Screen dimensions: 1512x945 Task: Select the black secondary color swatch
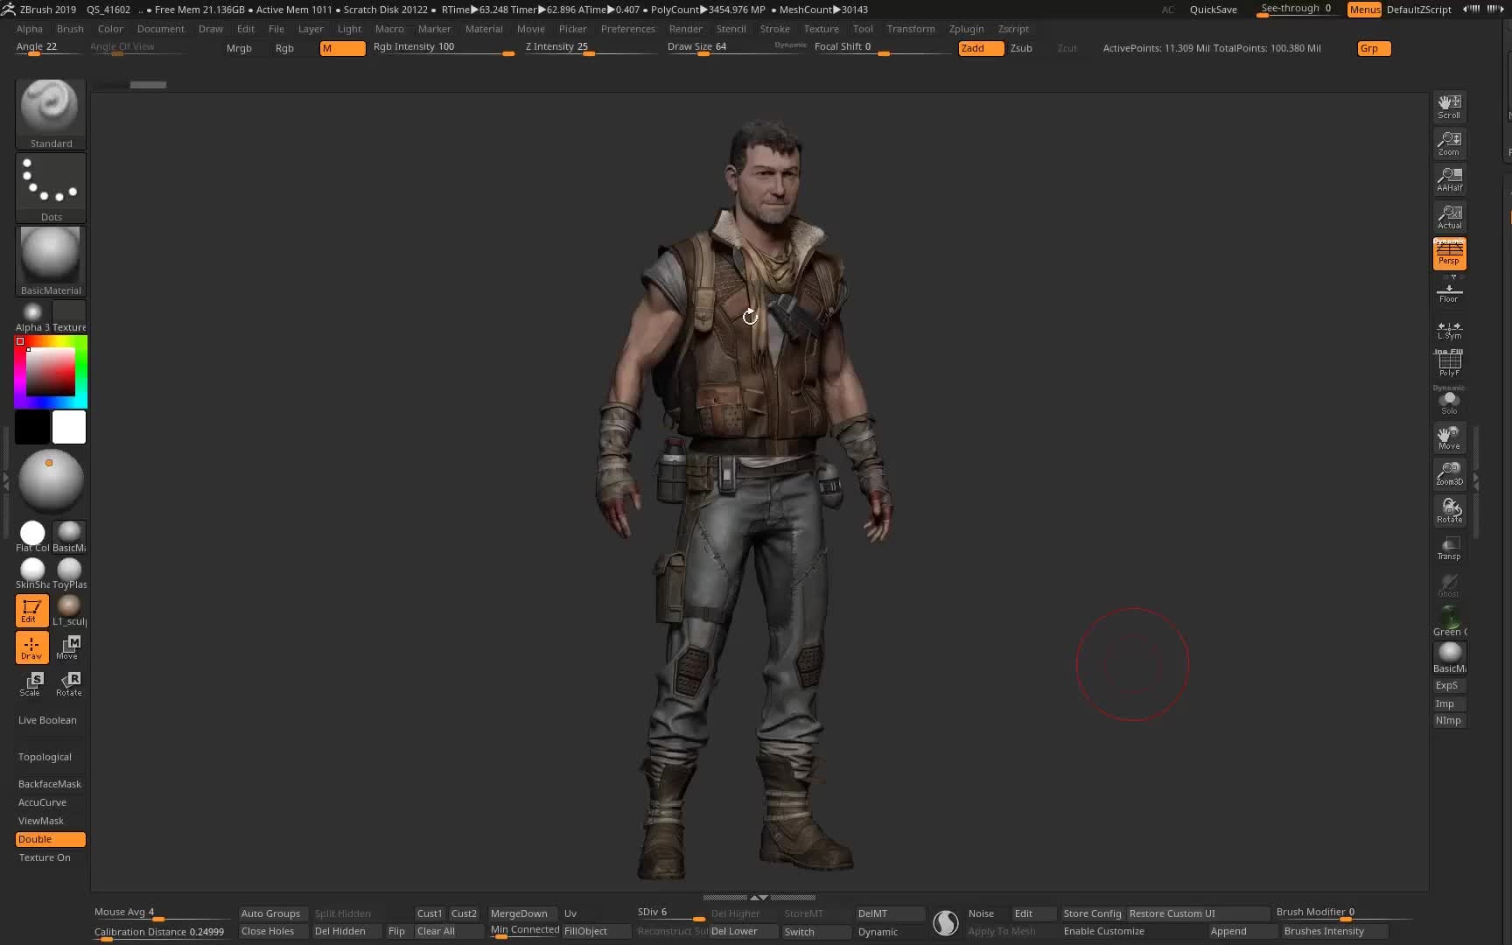tap(32, 427)
